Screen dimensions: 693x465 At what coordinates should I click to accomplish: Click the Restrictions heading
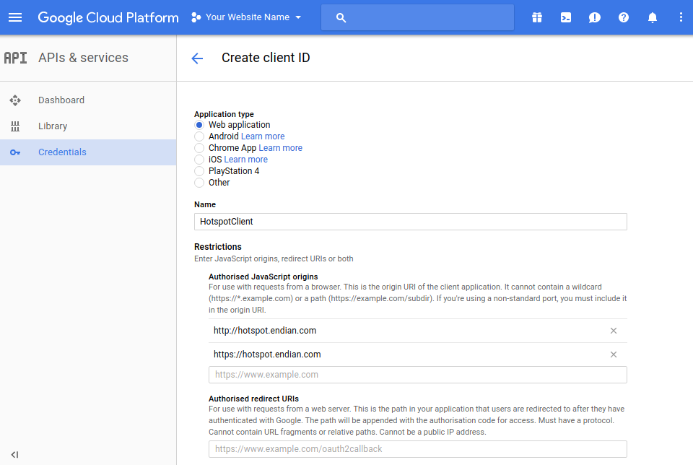pos(218,247)
